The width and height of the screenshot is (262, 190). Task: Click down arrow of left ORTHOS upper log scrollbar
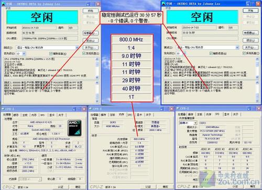(x=97, y=77)
